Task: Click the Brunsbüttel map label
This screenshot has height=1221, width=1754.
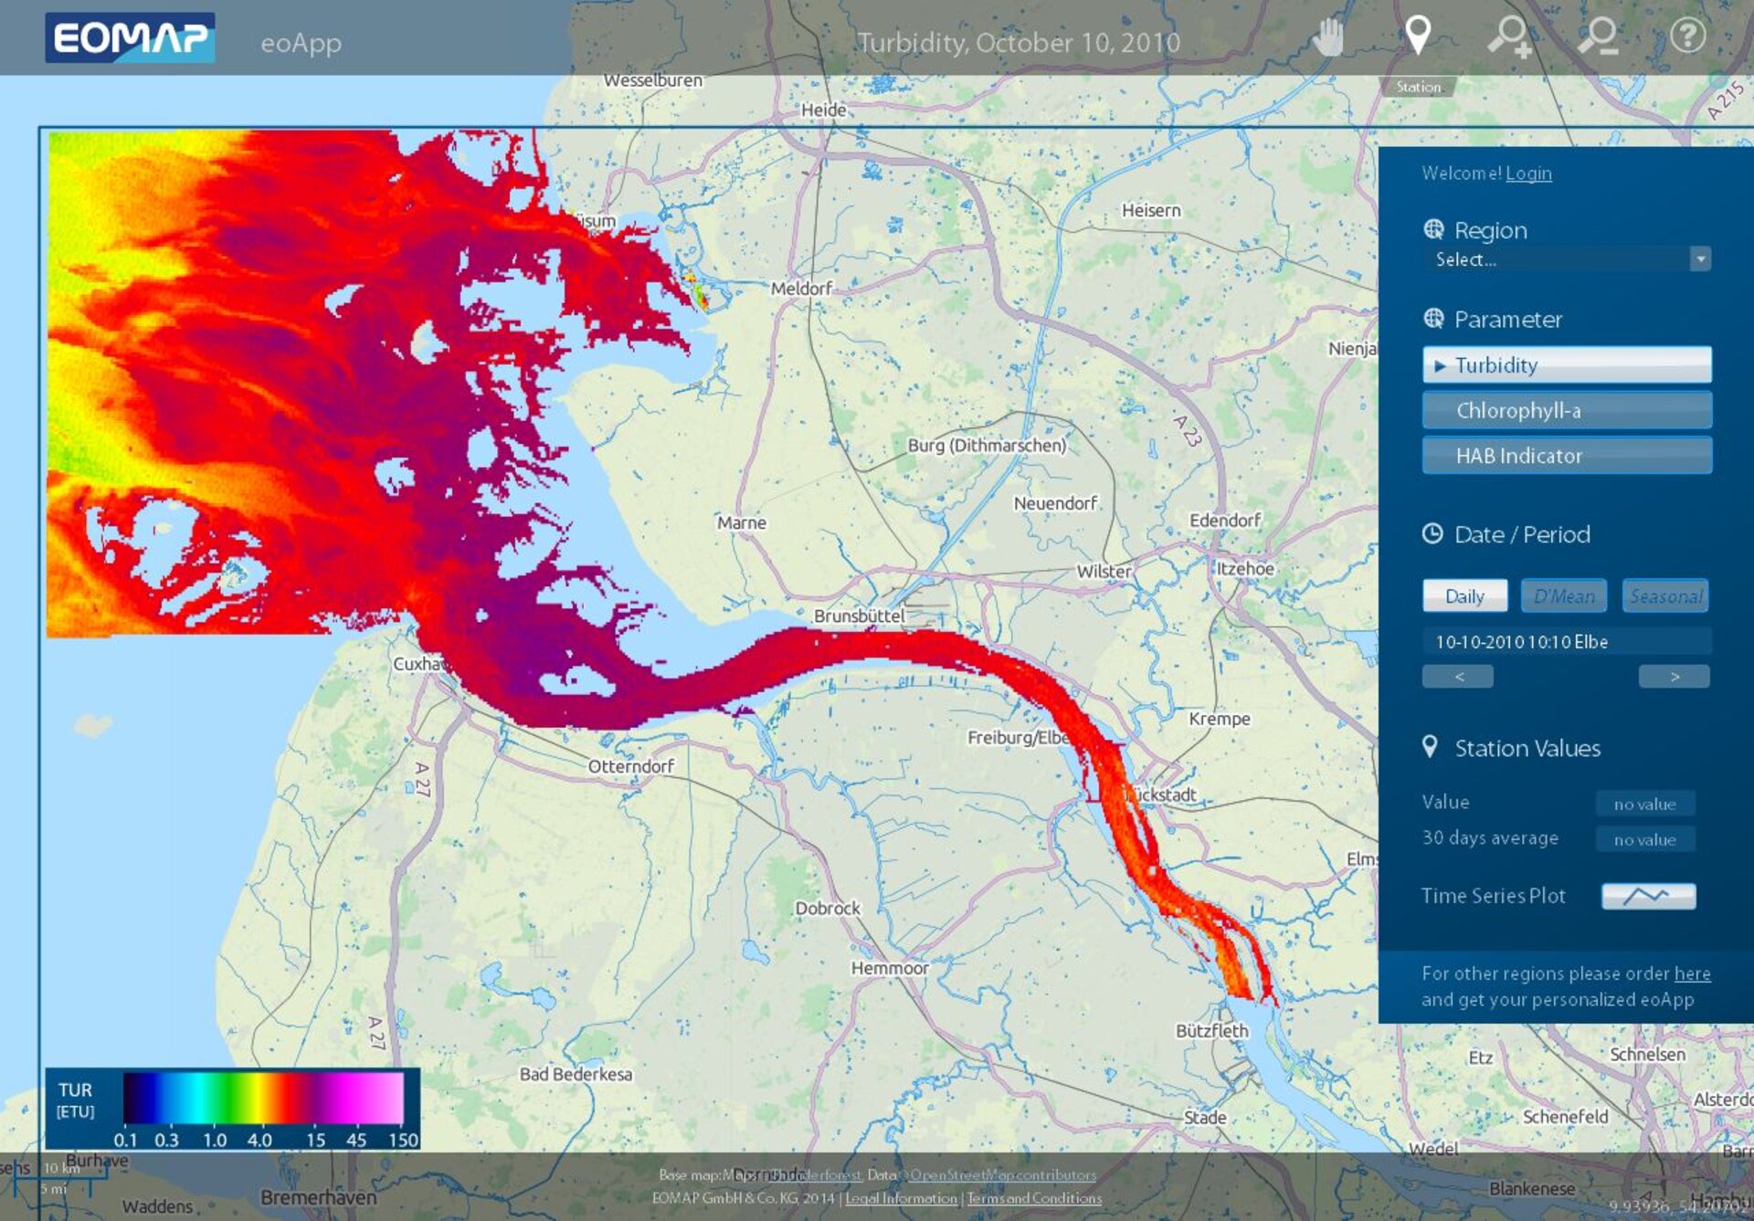Action: (859, 616)
